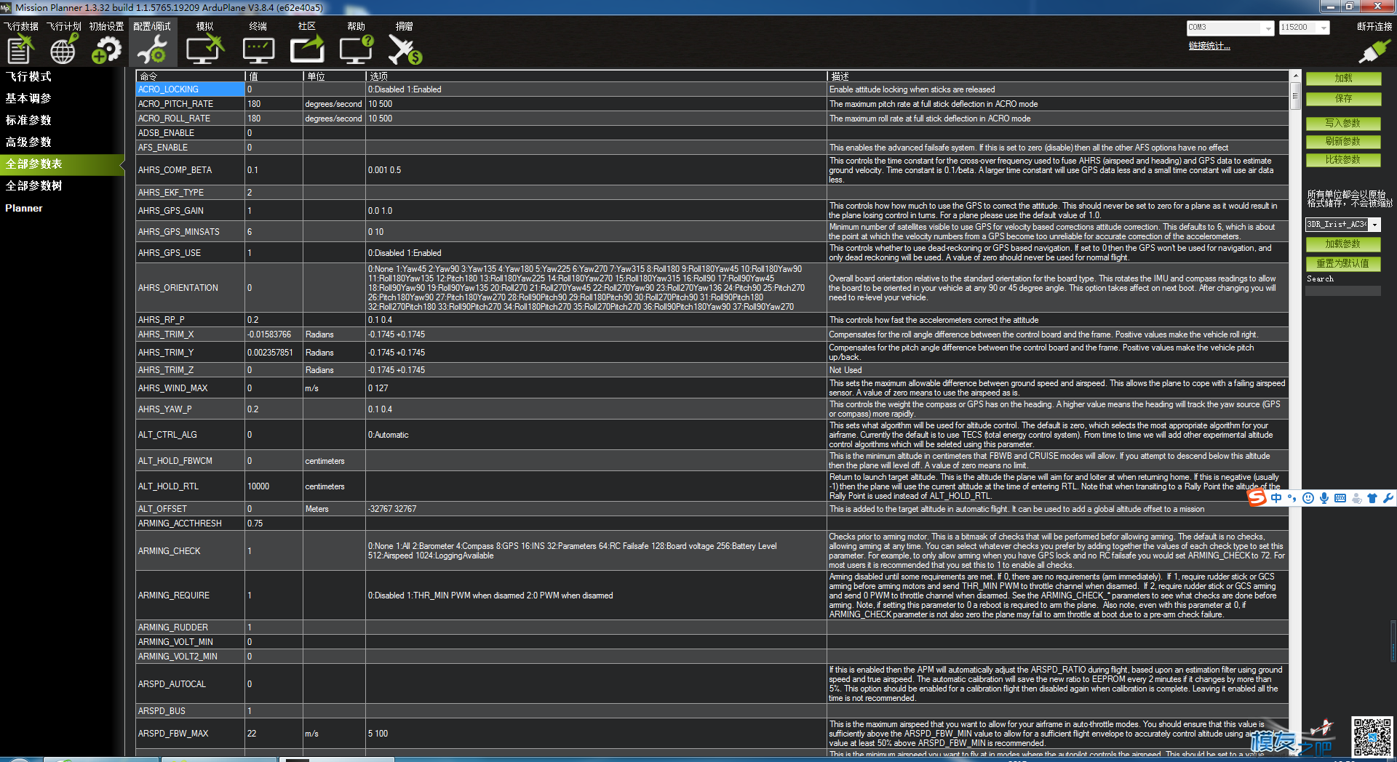Select the 配置/调试 wrench config icon
The image size is (1397, 762).
[152, 49]
